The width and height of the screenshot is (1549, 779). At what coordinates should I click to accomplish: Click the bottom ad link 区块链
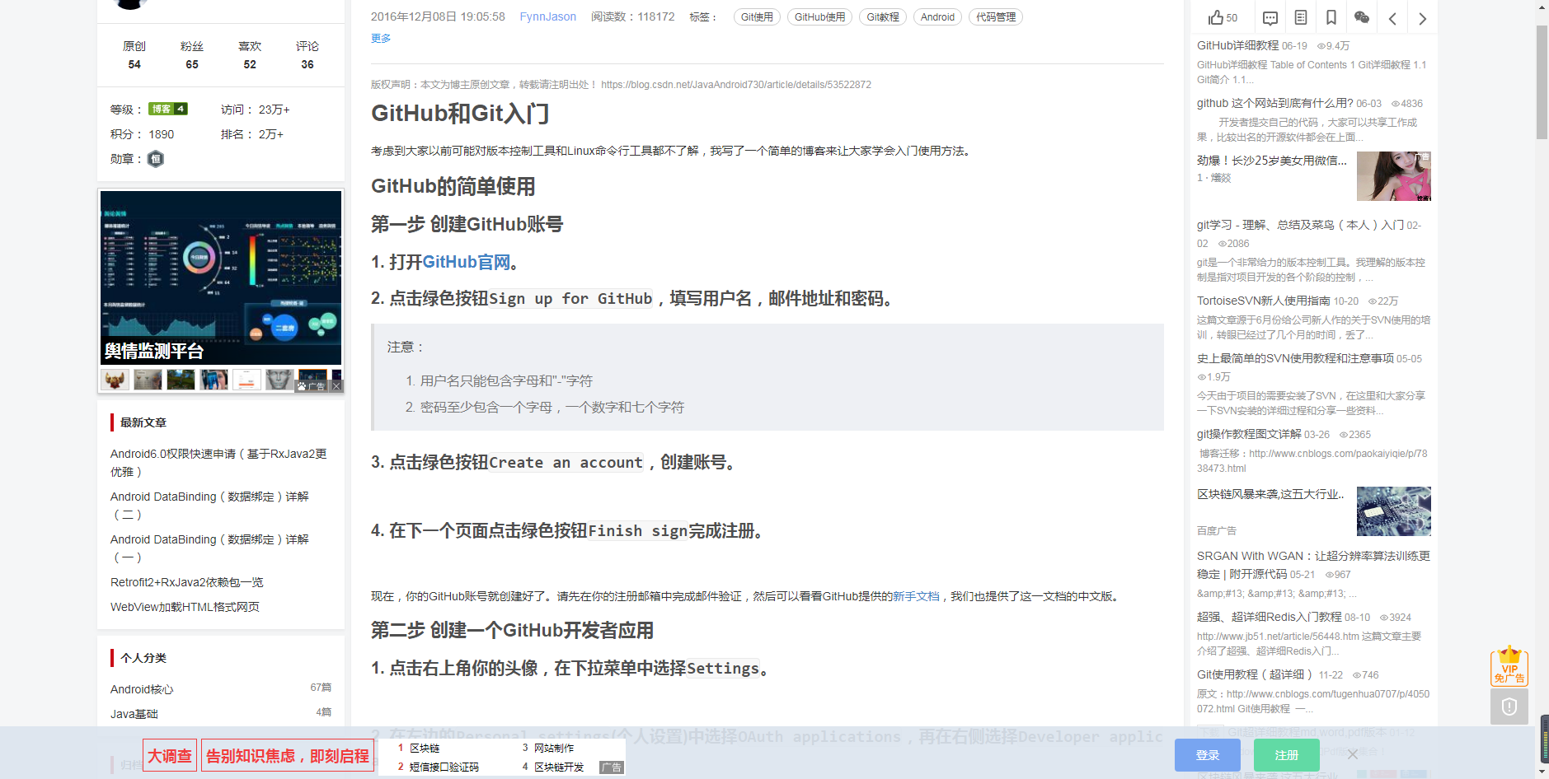[x=425, y=748]
